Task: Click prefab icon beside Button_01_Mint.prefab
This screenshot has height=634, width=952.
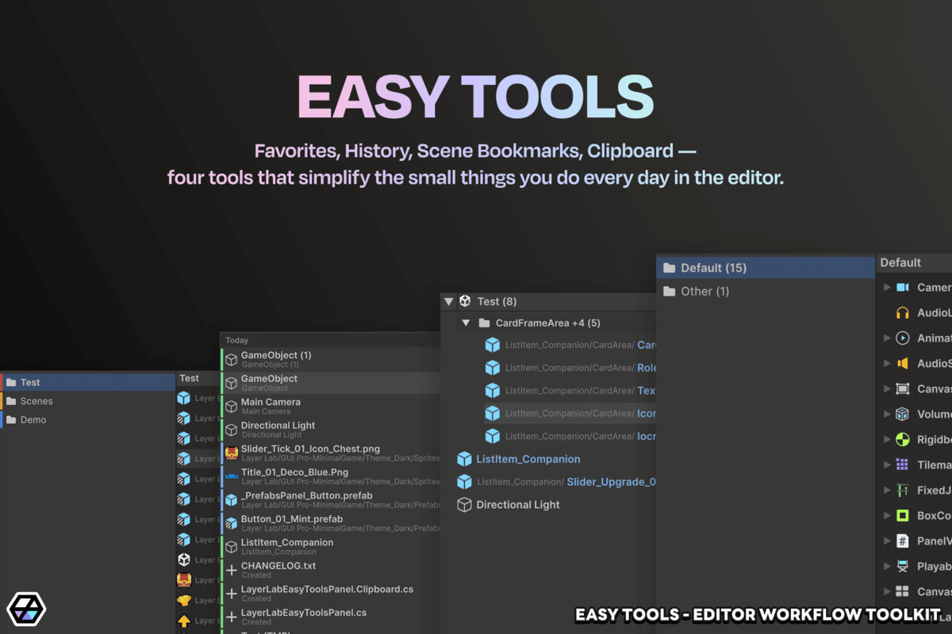Action: pos(232,523)
